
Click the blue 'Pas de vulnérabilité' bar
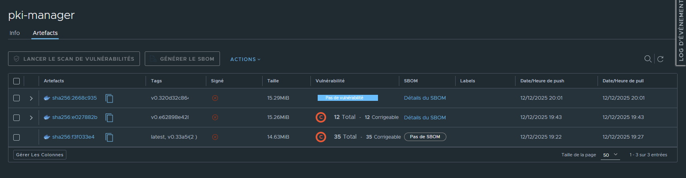[347, 98]
